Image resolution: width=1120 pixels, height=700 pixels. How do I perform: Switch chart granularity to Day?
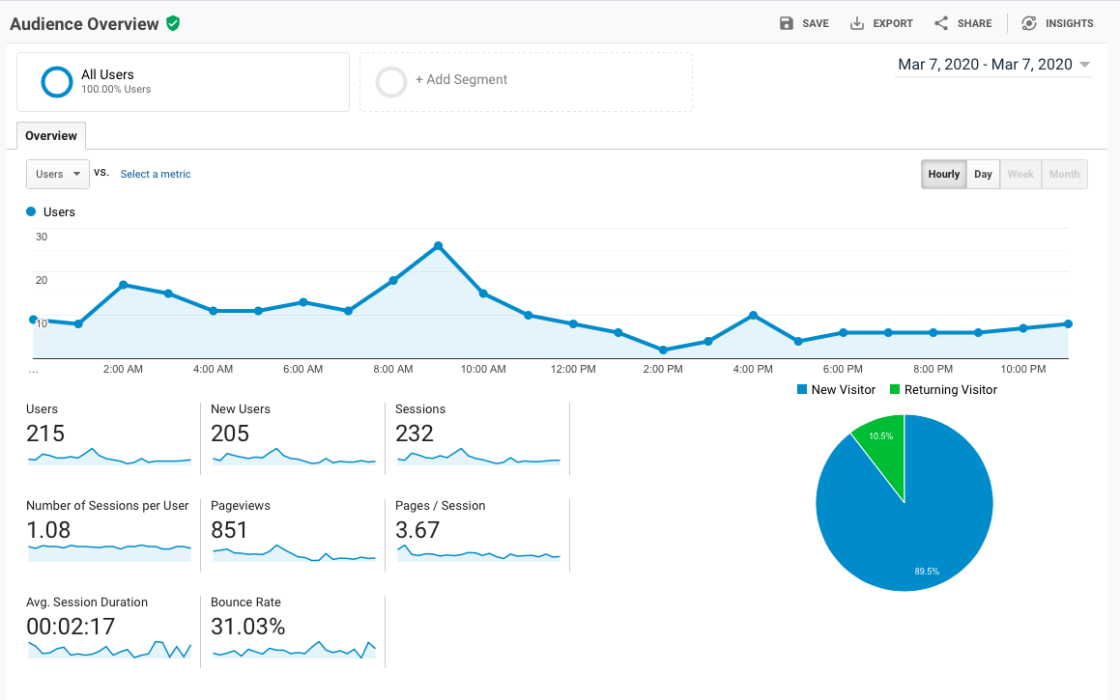pos(983,175)
